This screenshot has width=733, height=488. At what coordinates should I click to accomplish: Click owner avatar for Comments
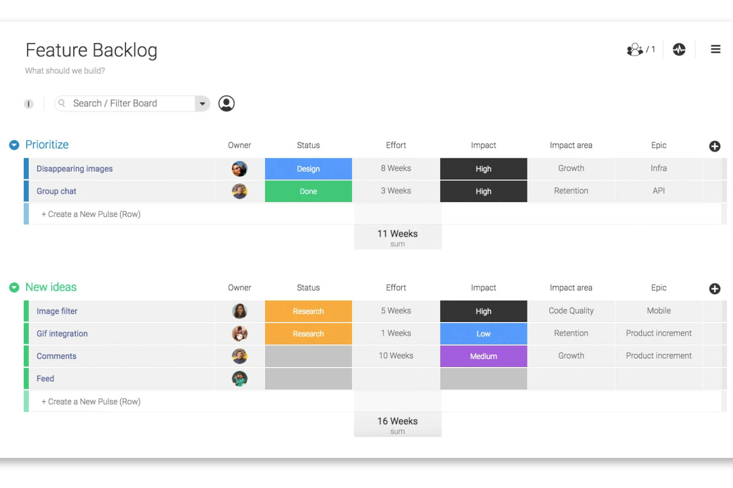click(x=239, y=356)
